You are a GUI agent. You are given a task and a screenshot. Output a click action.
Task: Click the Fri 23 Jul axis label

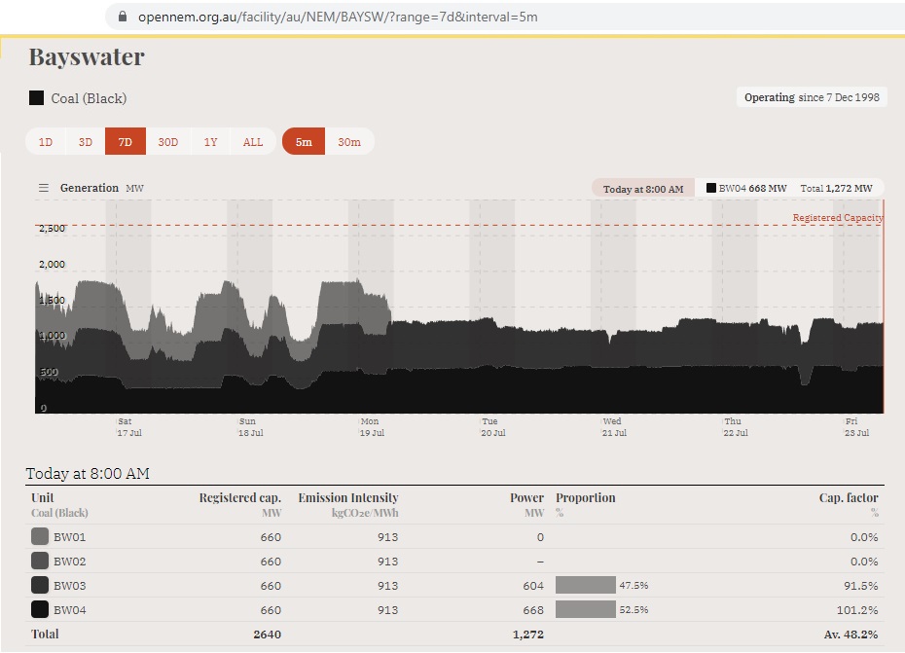pos(856,427)
